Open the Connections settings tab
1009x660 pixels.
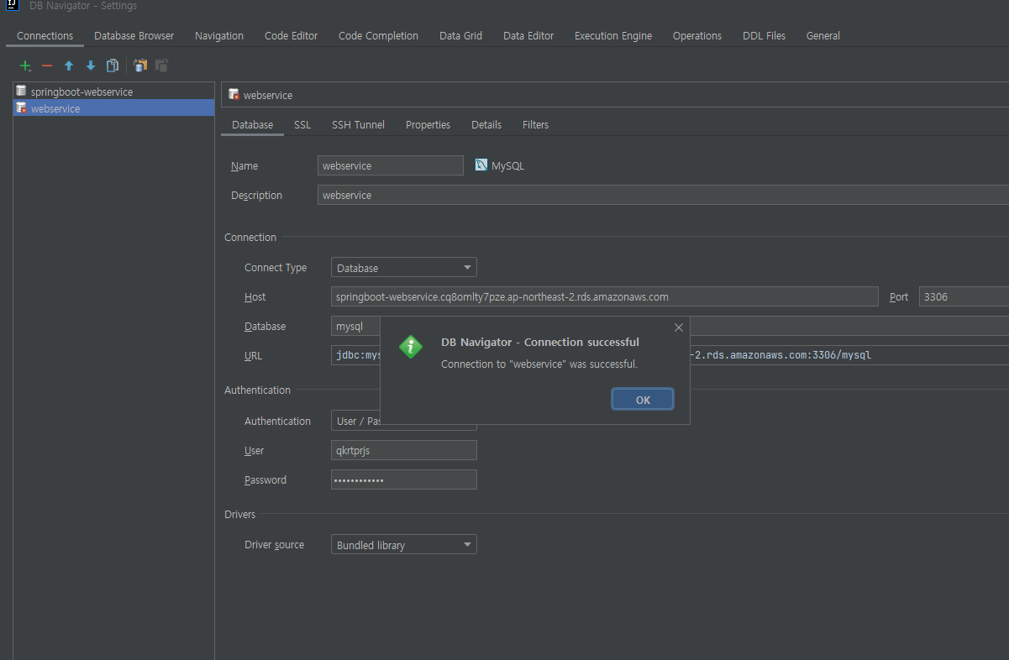pyautogui.click(x=45, y=35)
